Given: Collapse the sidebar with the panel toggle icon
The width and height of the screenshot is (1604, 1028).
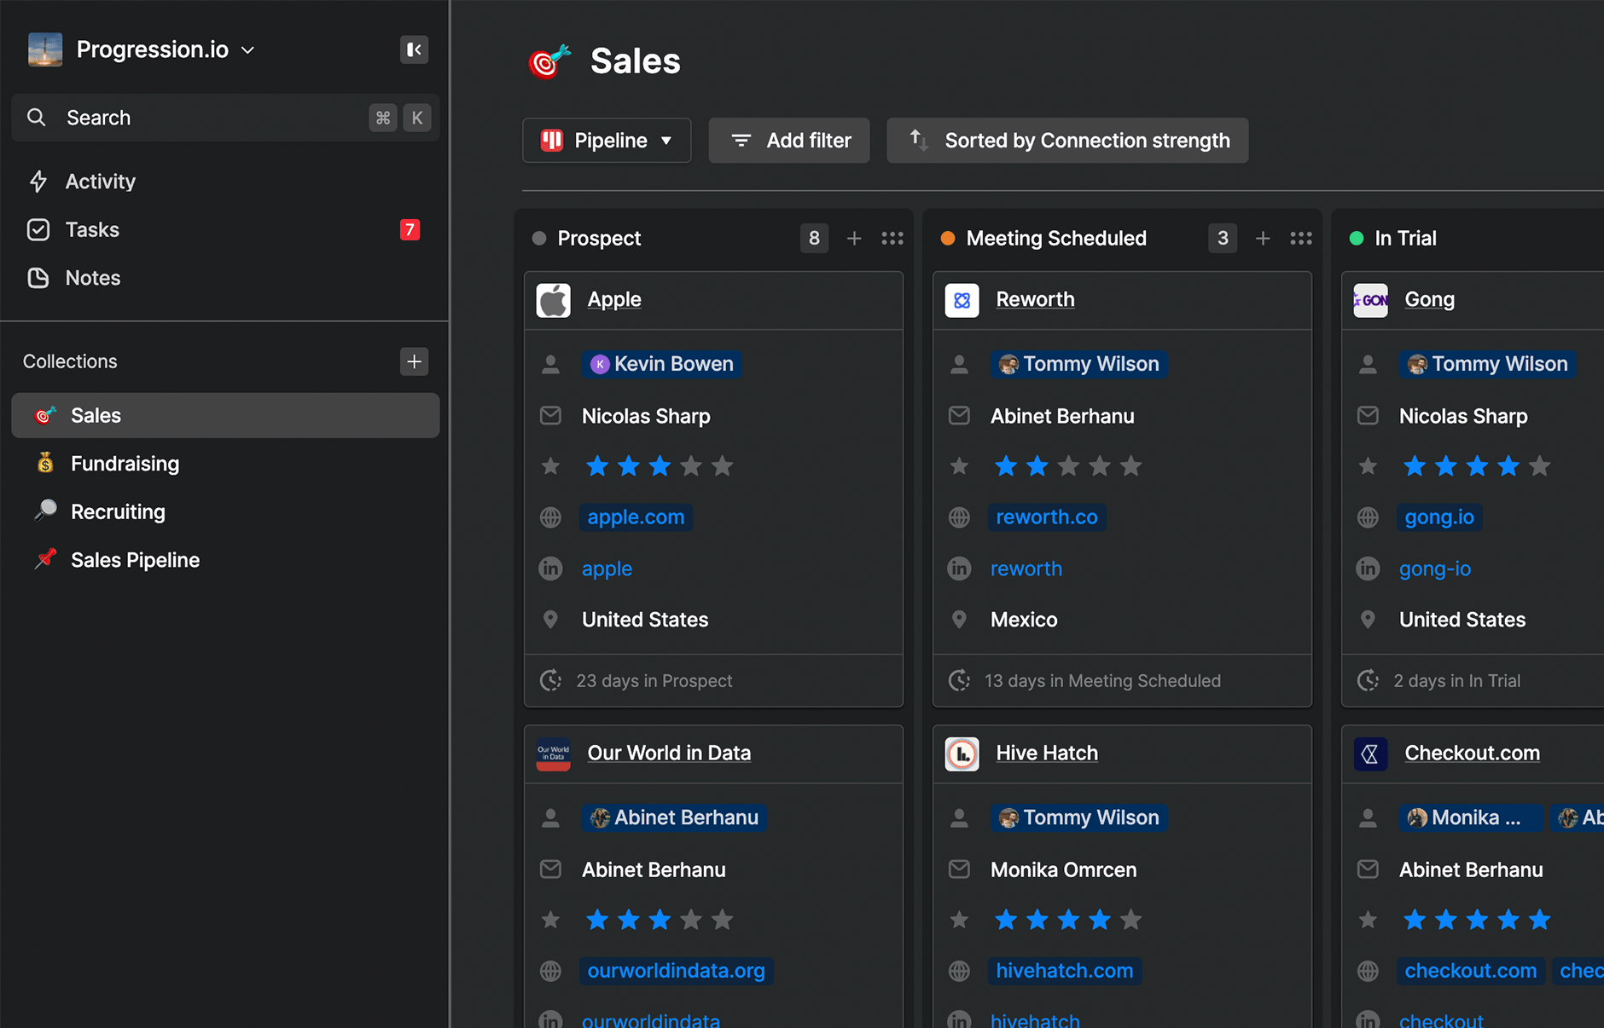Looking at the screenshot, I should [x=414, y=49].
